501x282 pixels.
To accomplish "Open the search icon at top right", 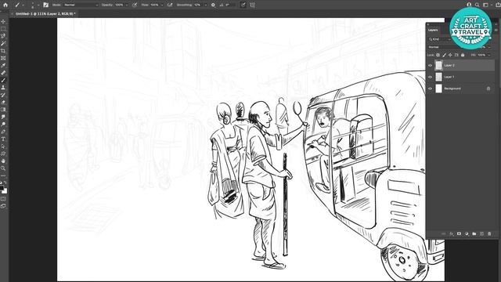I will click(477, 5).
